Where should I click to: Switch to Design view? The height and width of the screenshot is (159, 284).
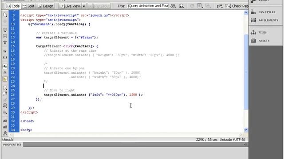(x=45, y=6)
